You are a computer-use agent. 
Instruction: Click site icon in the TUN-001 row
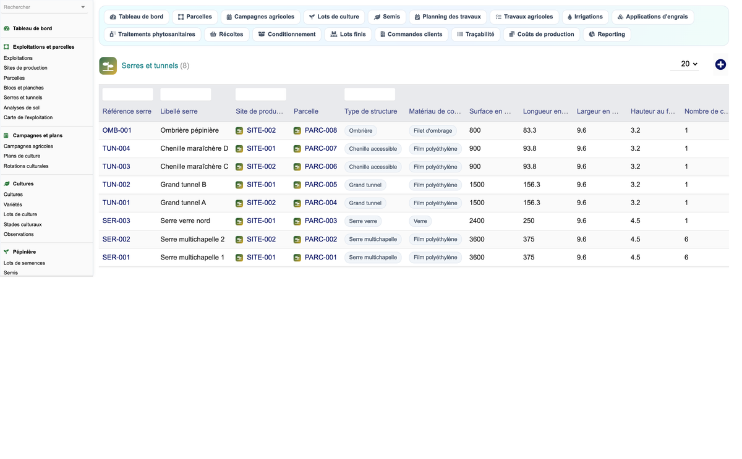coord(239,203)
